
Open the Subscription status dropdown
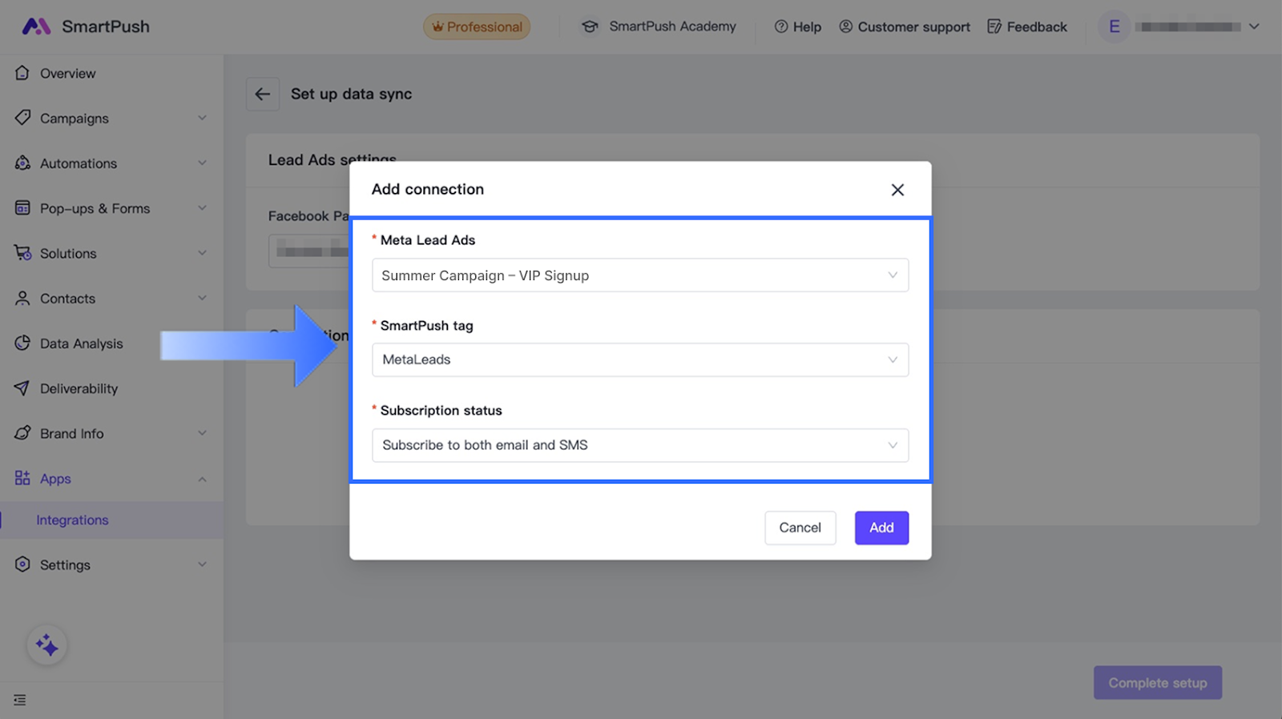639,445
